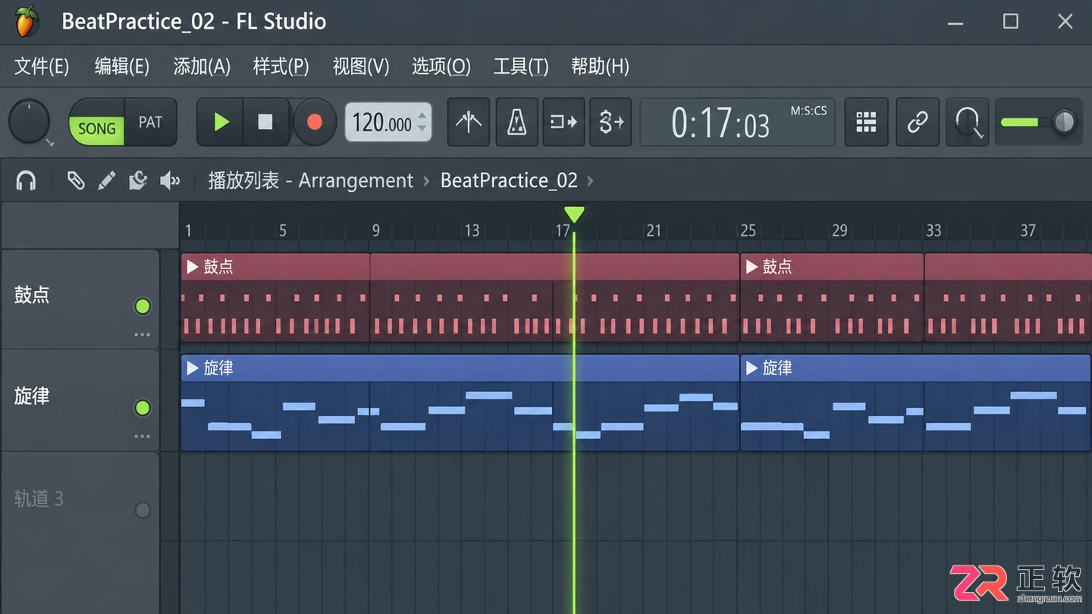Image resolution: width=1092 pixels, height=614 pixels.
Task: Stop playback with the square stop button
Action: pyautogui.click(x=265, y=122)
